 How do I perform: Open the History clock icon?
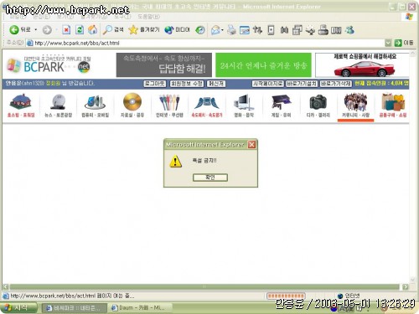point(200,30)
